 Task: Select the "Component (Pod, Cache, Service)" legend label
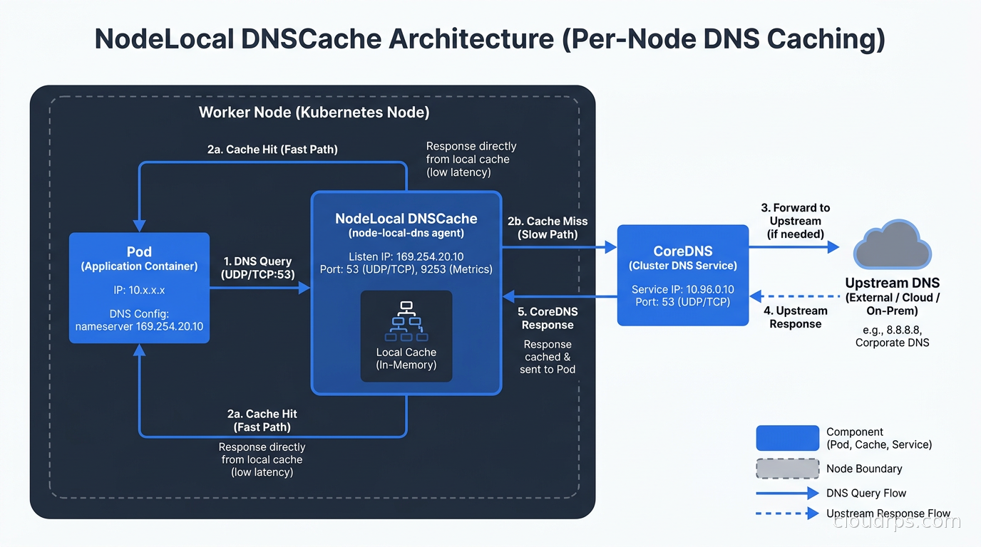879,438
